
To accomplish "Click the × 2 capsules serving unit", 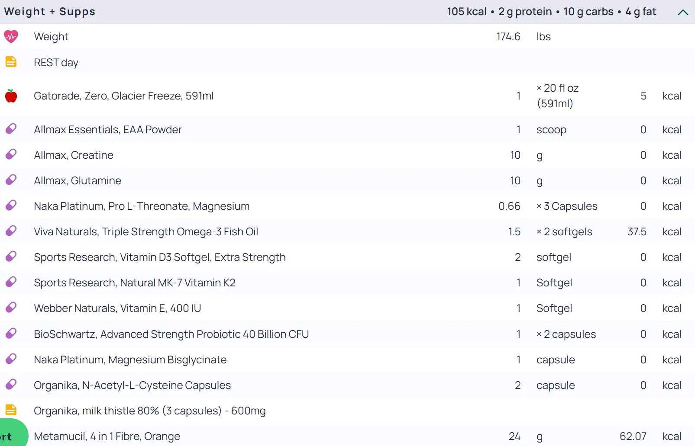I will coord(566,334).
